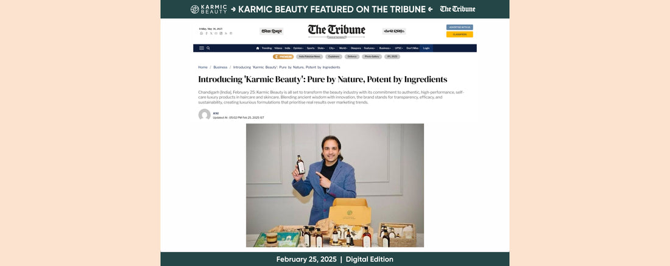Expand the Opinion dropdown menu
The image size is (670, 266).
tap(298, 48)
